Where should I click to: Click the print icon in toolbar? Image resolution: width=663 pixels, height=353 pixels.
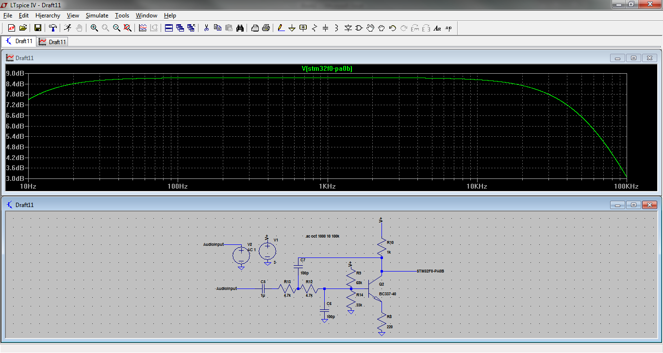click(x=266, y=28)
